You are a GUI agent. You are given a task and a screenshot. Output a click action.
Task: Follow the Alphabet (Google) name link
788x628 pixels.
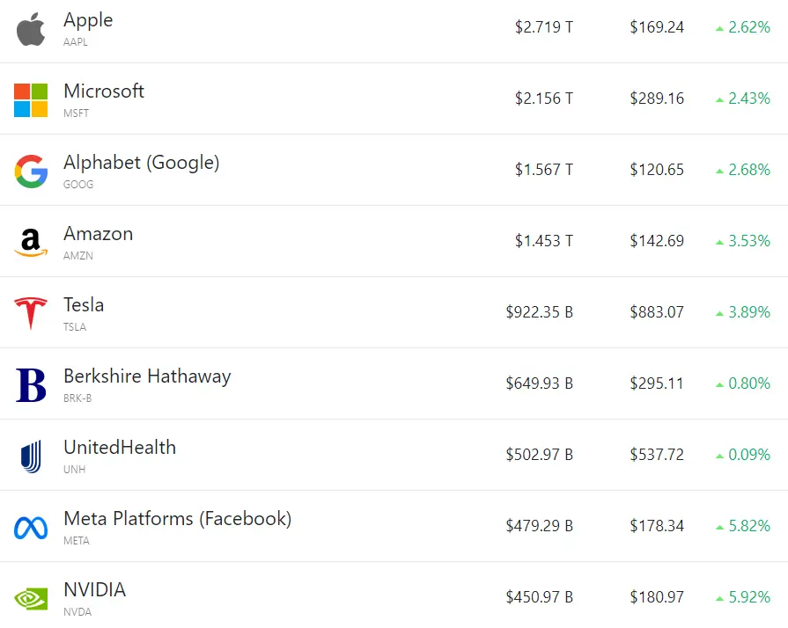141,163
